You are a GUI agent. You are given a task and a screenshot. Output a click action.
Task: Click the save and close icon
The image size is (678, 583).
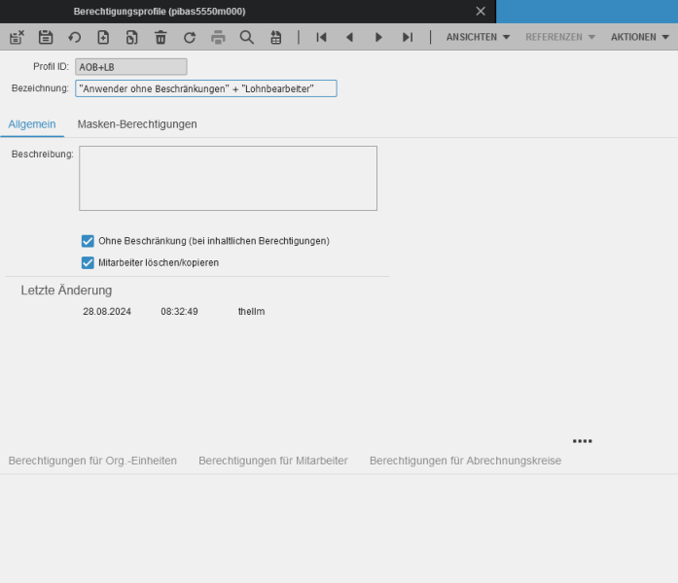point(17,37)
